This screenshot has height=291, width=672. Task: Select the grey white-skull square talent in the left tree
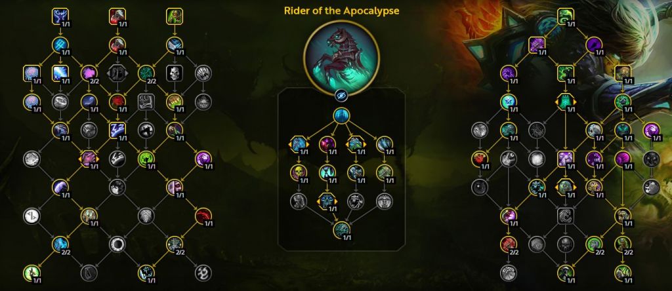[173, 73]
